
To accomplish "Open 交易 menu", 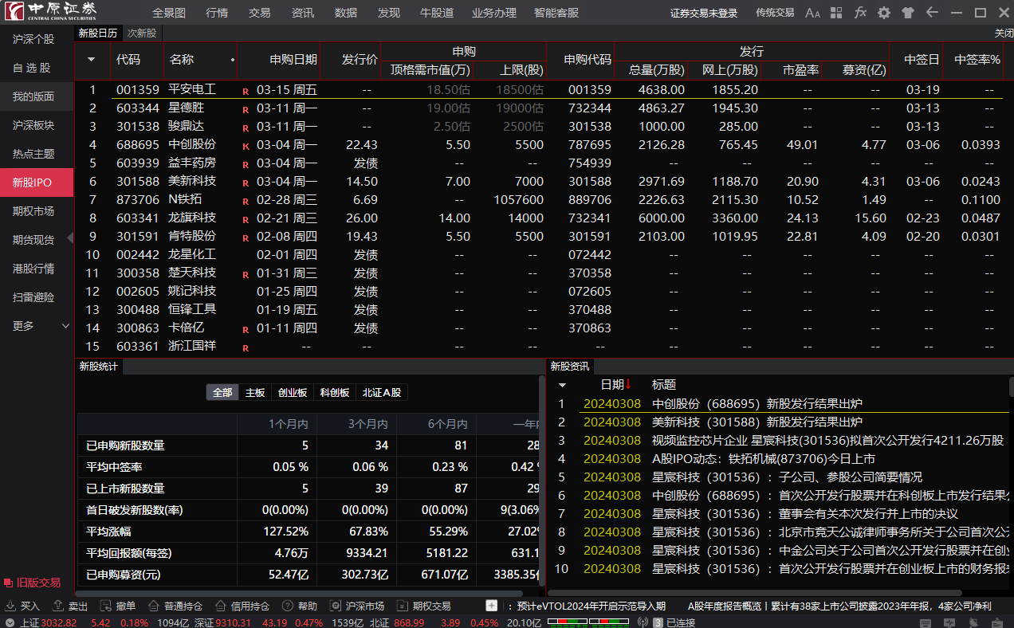I will pos(260,13).
